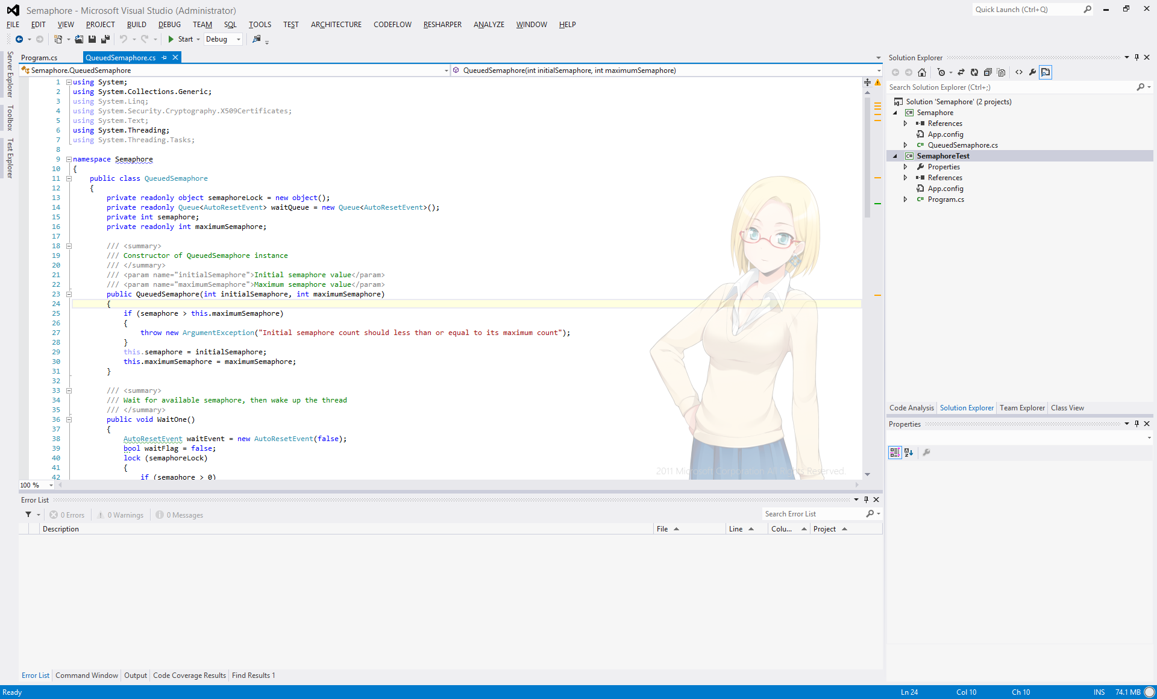Save the current file with the floppy icon
The width and height of the screenshot is (1157, 699).
[92, 39]
